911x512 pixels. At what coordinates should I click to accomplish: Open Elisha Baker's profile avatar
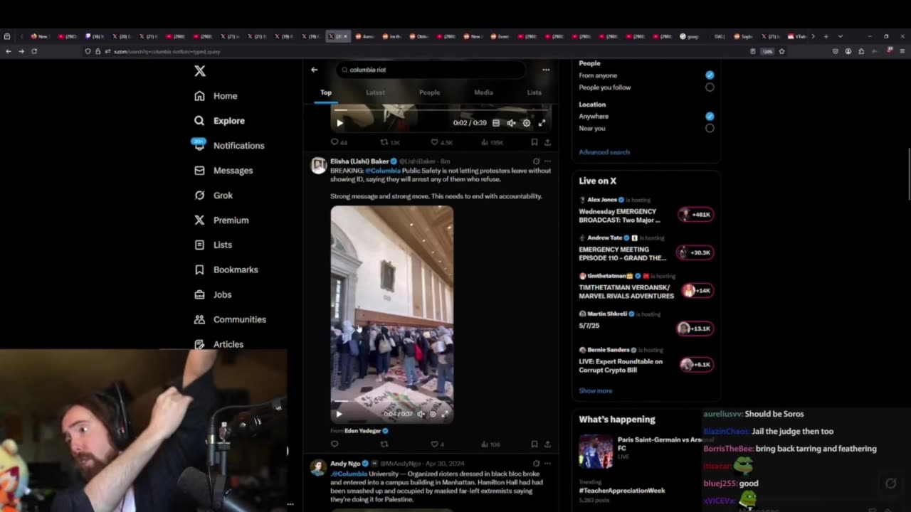[x=319, y=166]
